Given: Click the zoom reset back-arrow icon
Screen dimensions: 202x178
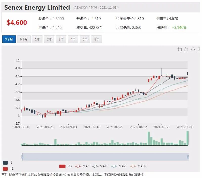Looking at the screenshot, I should tap(186, 49).
